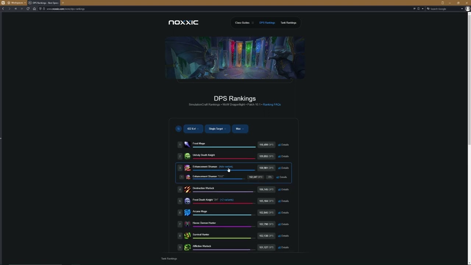Viewport: 471px width, 265px height.
Task: Click the Enhancement Shaman ELE variant icon
Action: [188, 177]
